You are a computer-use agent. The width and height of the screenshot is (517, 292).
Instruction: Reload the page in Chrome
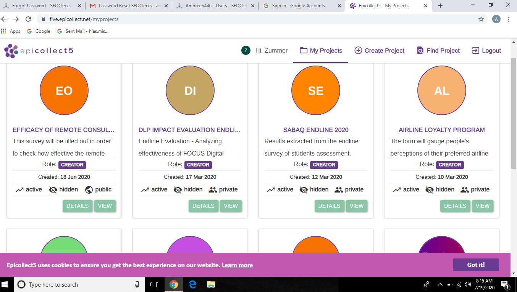coord(28,19)
